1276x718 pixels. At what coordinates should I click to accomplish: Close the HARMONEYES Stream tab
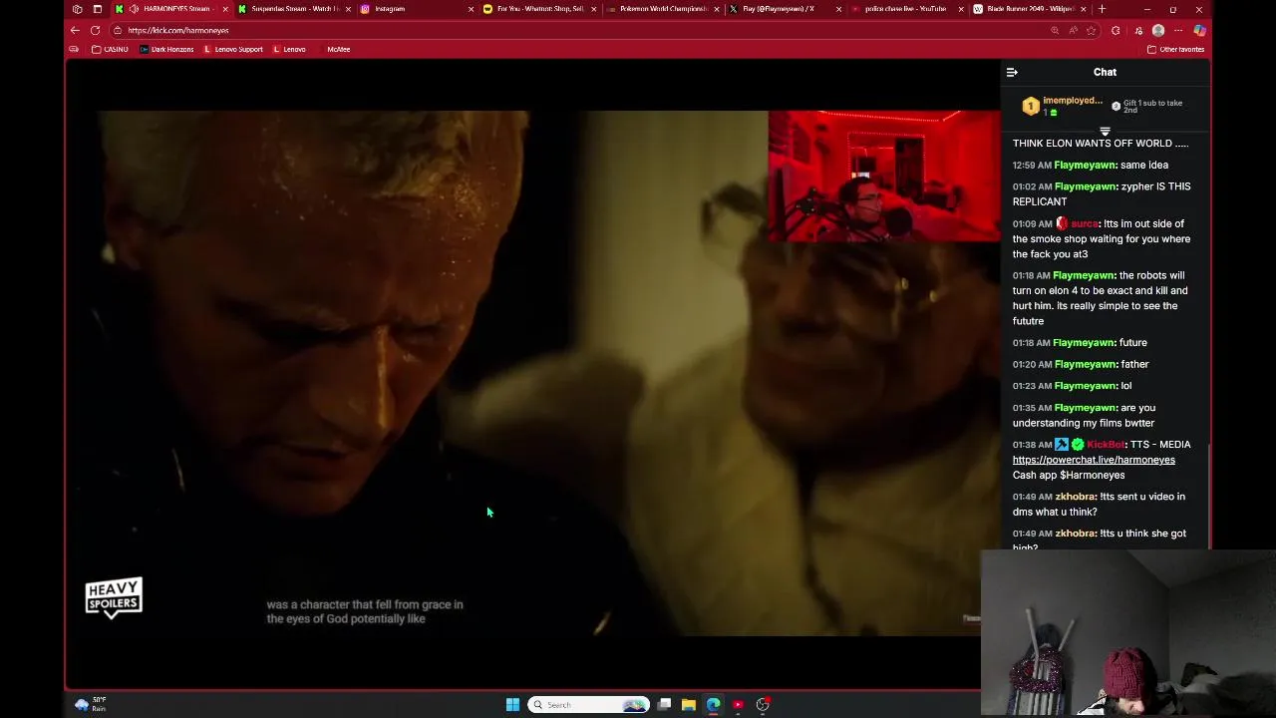pos(225,9)
